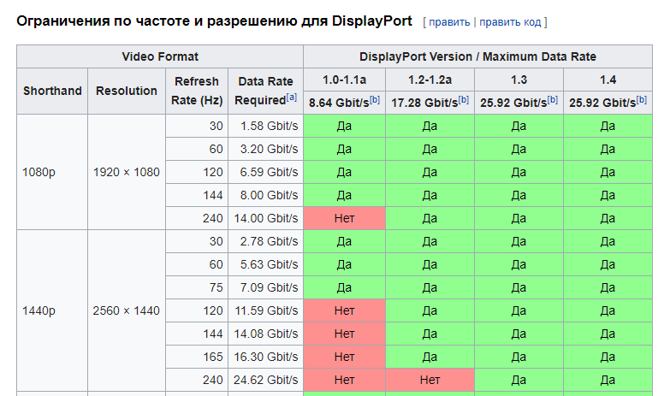The width and height of the screenshot is (664, 396).
Task: Click the '1440p' shorthand cell
Action: 52,310
